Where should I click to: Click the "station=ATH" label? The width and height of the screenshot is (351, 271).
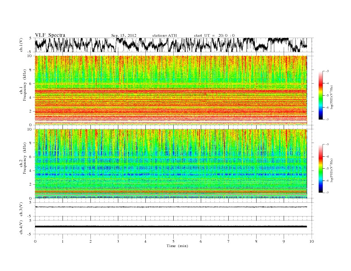tap(164, 35)
